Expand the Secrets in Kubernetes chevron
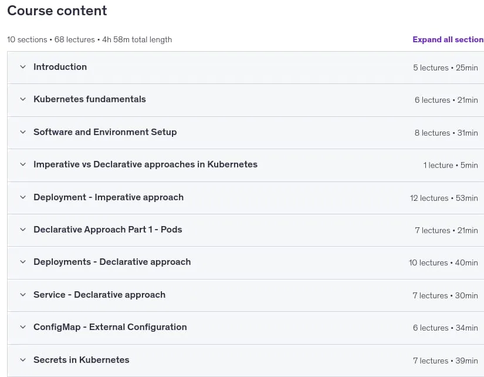484x377 pixels. click(23, 360)
